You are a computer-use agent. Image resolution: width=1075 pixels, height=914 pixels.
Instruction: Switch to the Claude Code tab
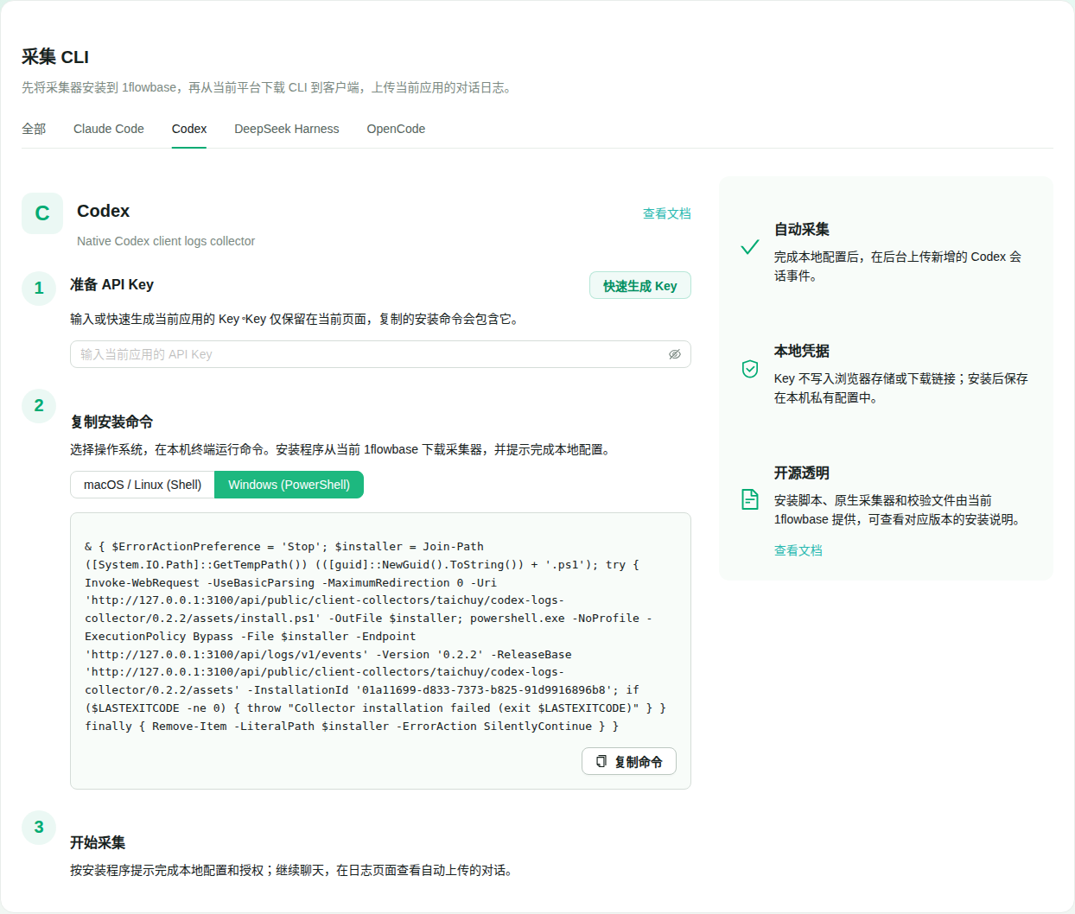[x=109, y=129]
